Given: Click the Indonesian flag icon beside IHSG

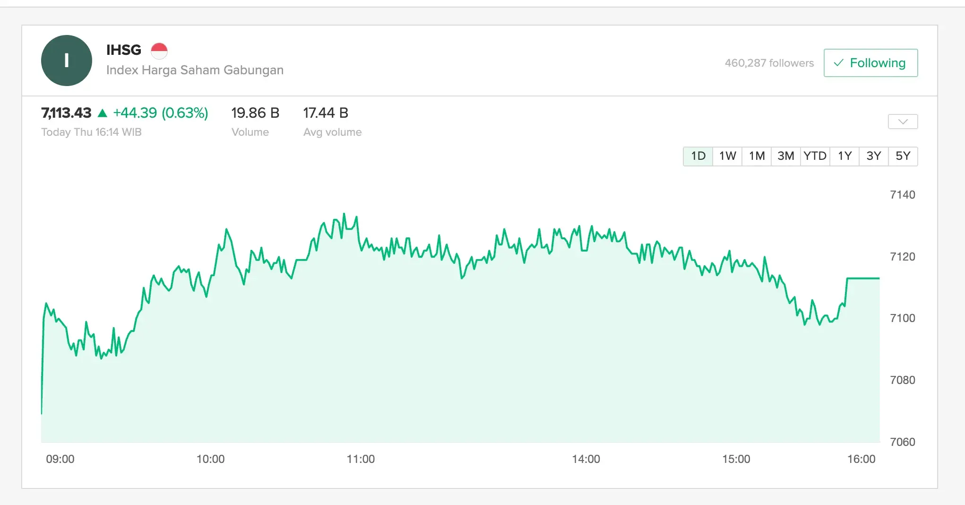Looking at the screenshot, I should 159,51.
